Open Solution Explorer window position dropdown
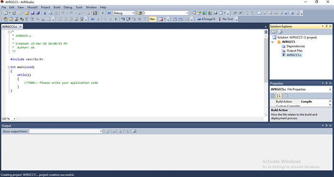 (323, 26)
